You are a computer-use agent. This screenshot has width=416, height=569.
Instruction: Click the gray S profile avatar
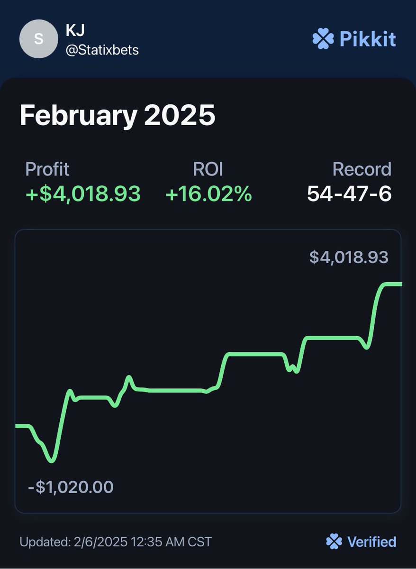click(38, 39)
